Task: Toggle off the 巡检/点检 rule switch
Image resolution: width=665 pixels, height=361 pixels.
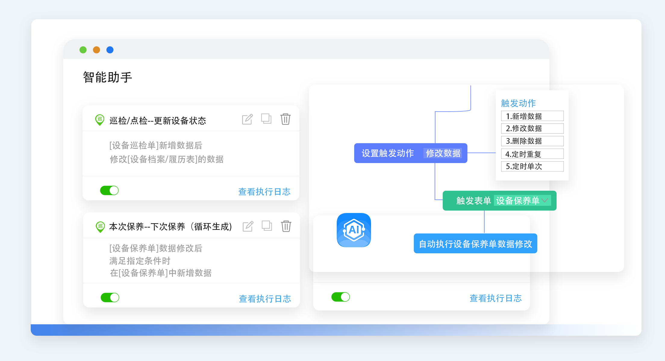Action: click(109, 190)
